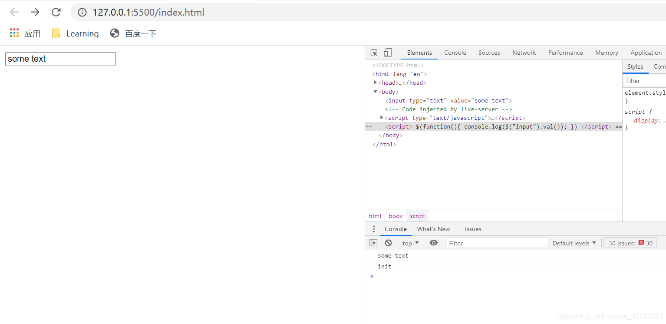Expand the script type="text/javascript" node

click(382, 118)
